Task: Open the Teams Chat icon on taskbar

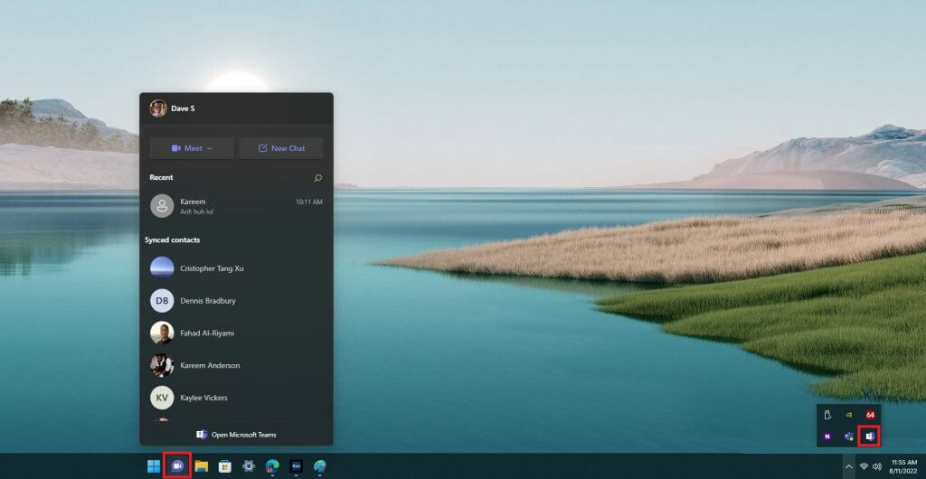Action: [177, 466]
